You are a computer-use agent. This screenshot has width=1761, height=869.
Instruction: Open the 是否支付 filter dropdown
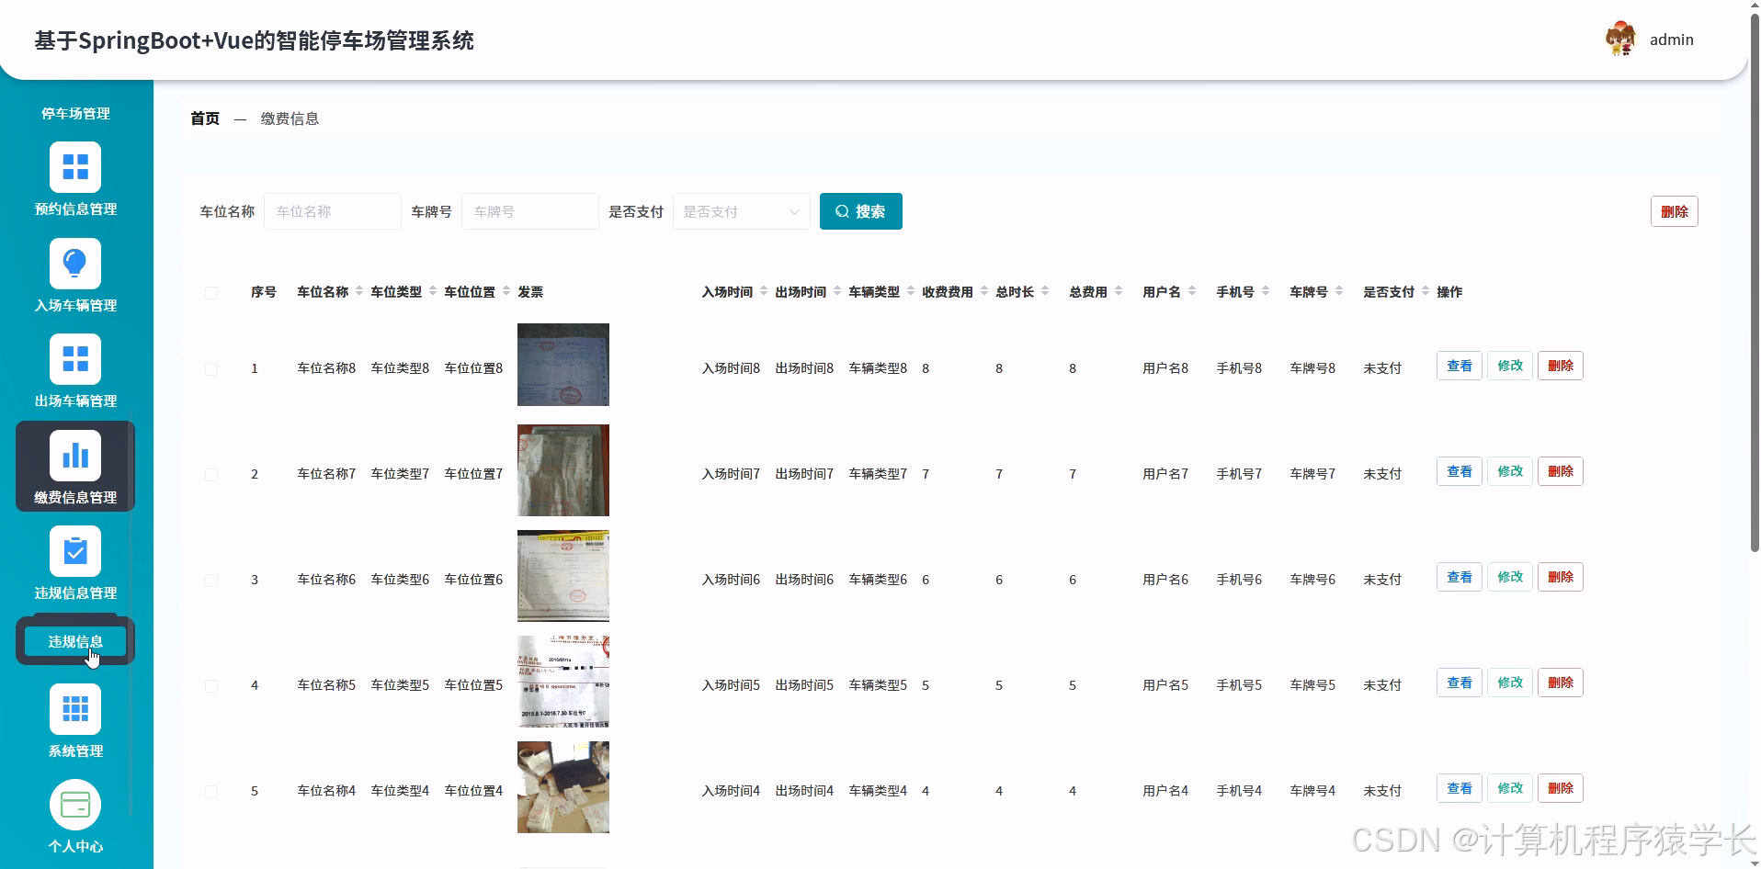(742, 211)
